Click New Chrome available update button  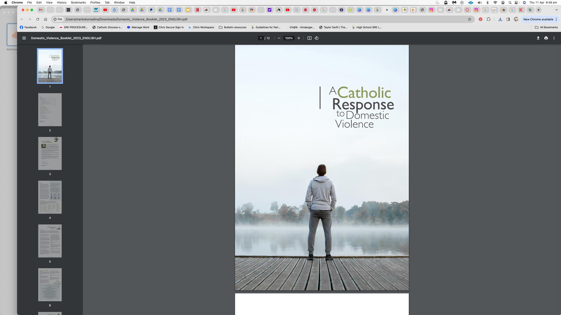540,19
